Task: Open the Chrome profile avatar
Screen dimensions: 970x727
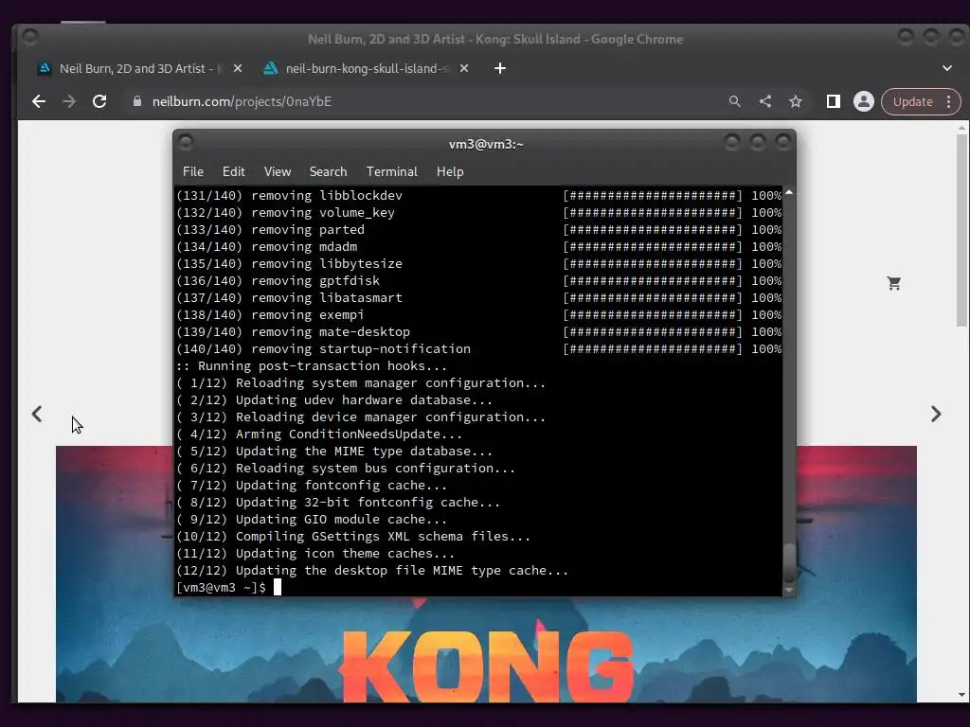Action: (864, 101)
